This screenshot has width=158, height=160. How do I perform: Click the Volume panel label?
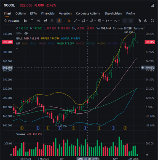(21, 134)
